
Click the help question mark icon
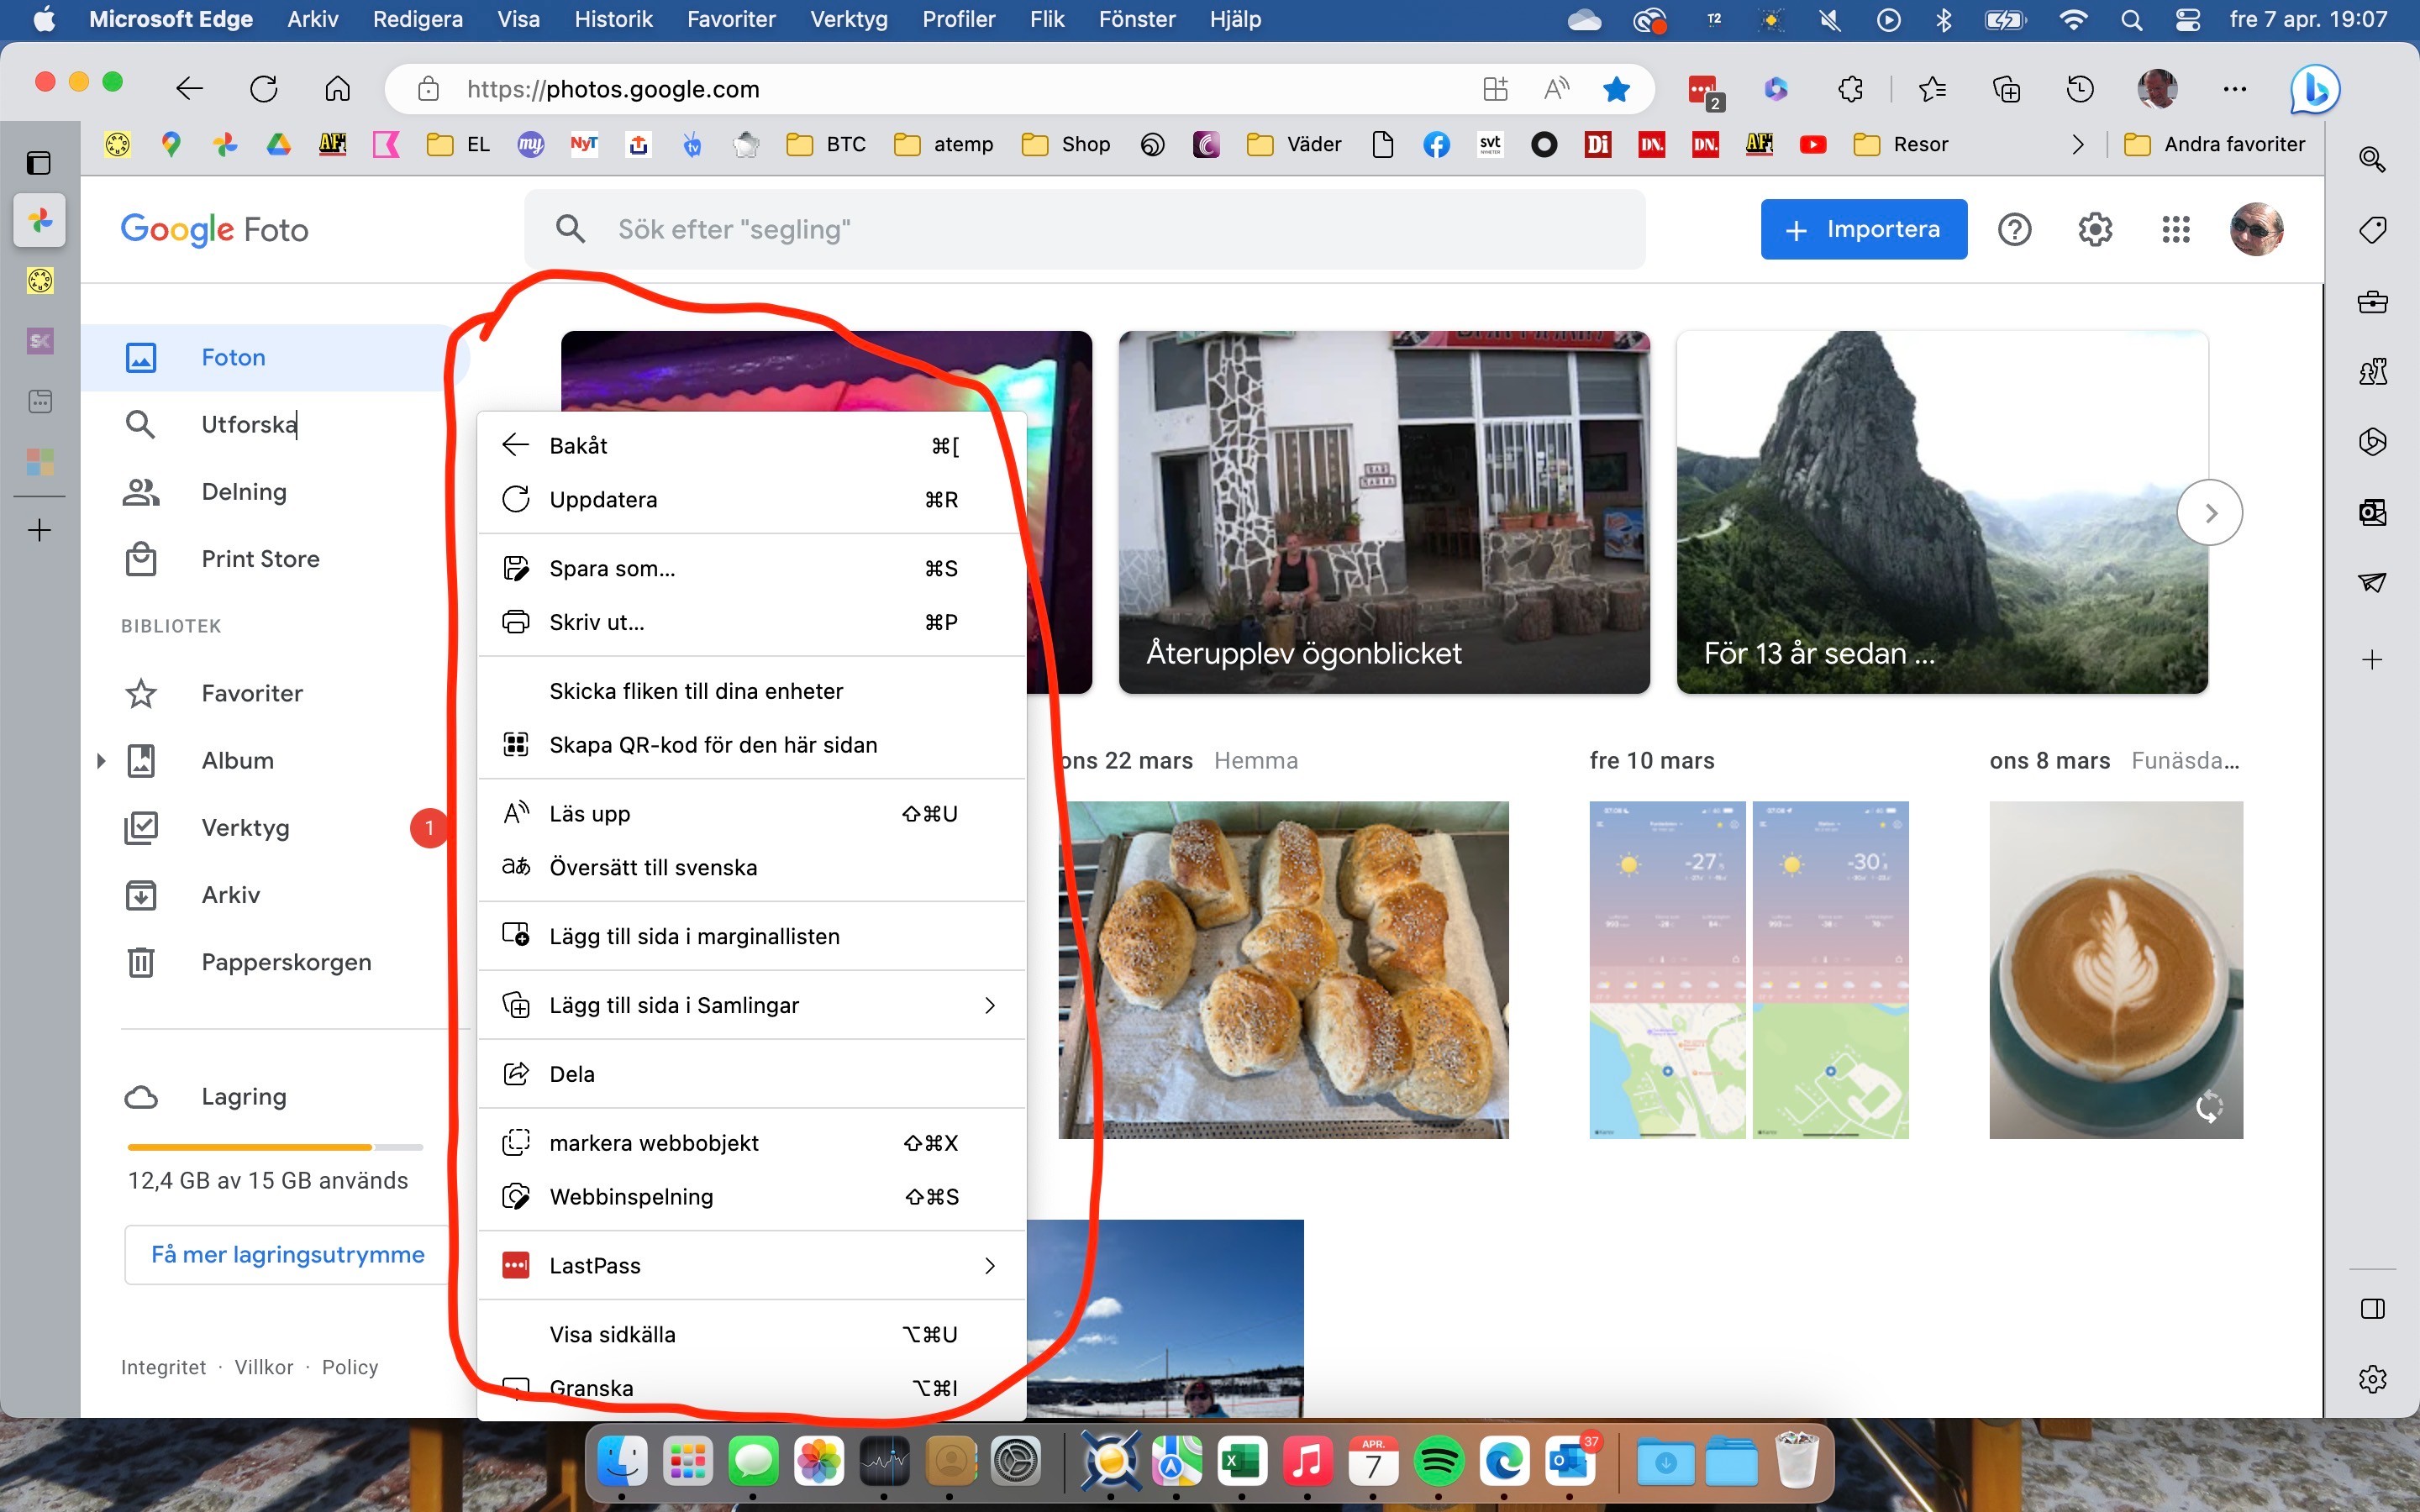click(2014, 230)
